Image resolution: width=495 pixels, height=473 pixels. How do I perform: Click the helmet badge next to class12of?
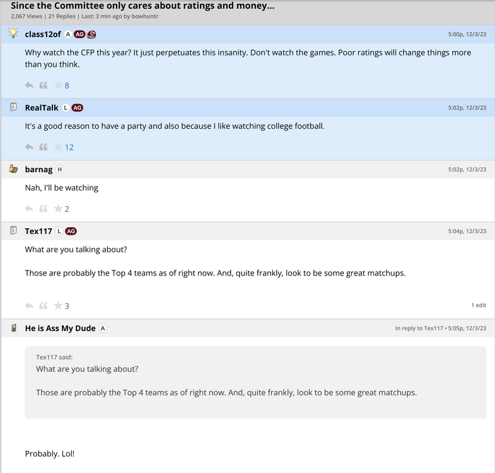click(x=91, y=34)
